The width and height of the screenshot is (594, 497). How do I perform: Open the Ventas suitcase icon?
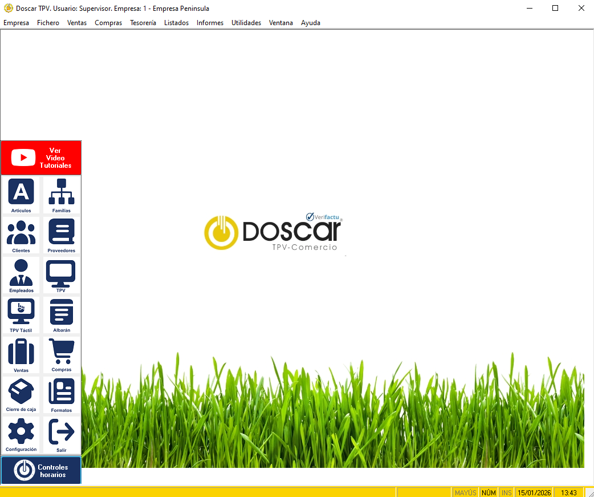point(21,353)
